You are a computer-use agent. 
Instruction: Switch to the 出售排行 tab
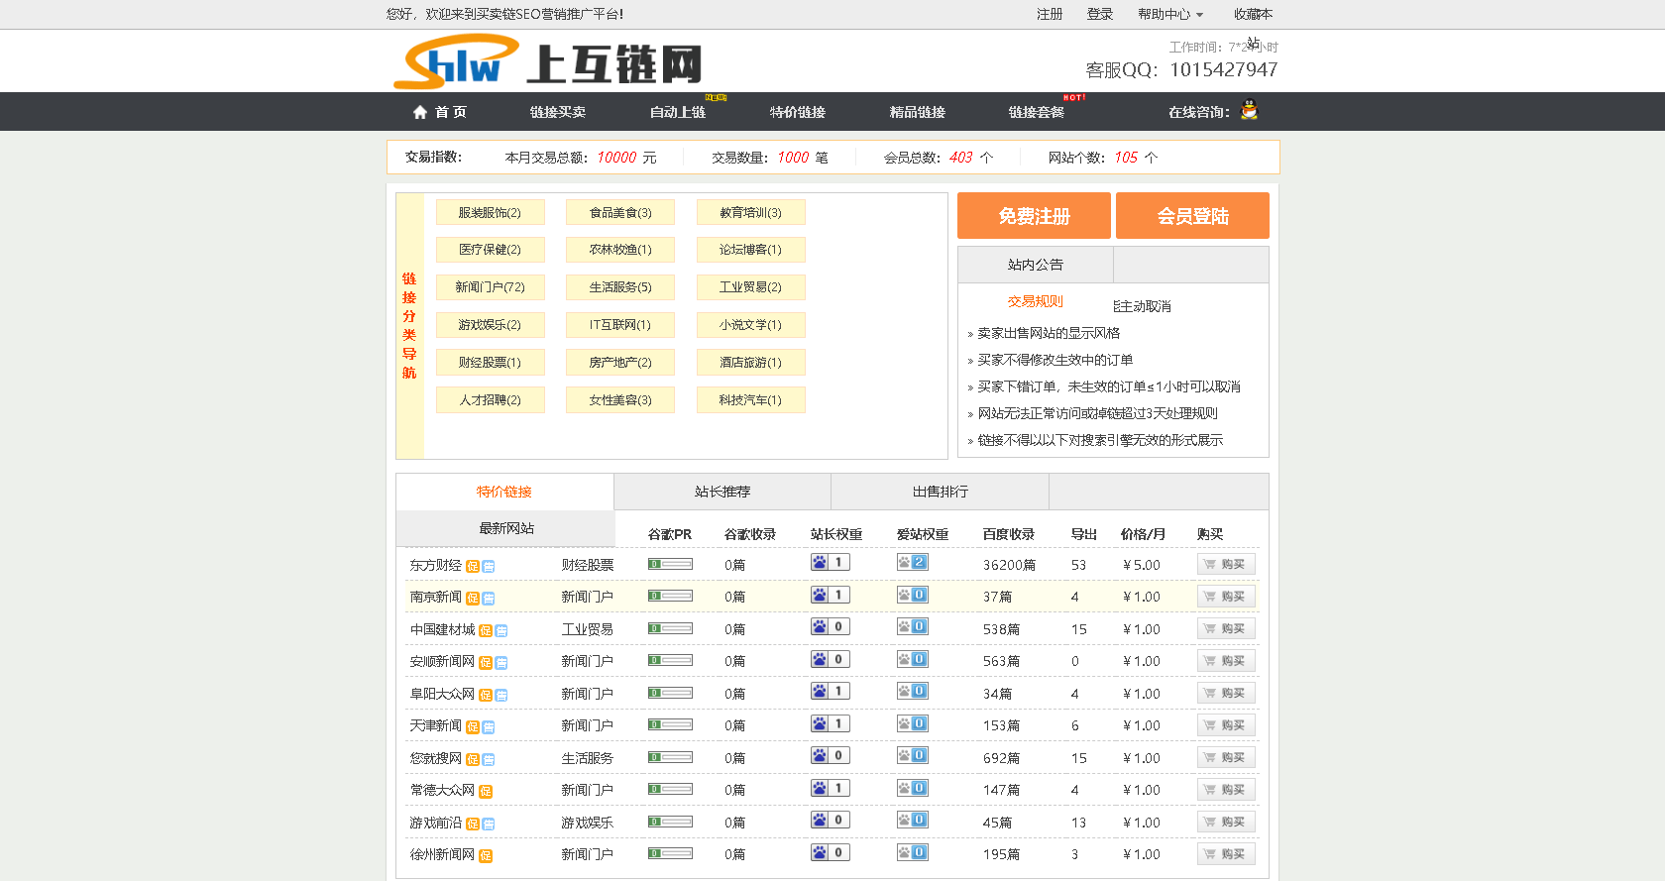pos(940,492)
